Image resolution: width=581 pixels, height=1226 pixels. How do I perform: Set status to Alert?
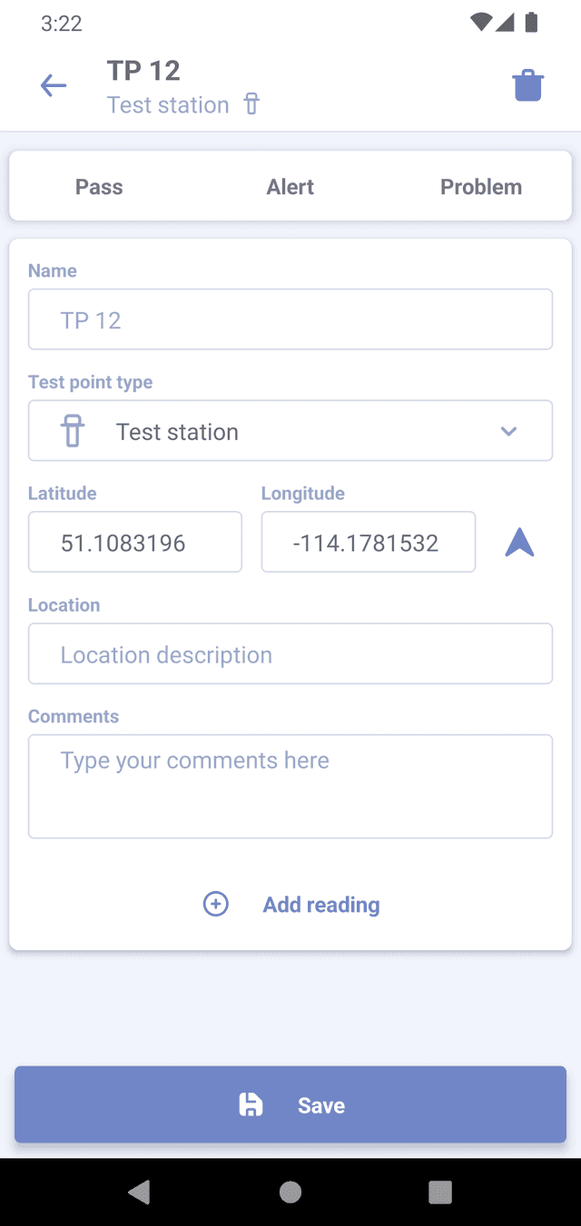(290, 187)
